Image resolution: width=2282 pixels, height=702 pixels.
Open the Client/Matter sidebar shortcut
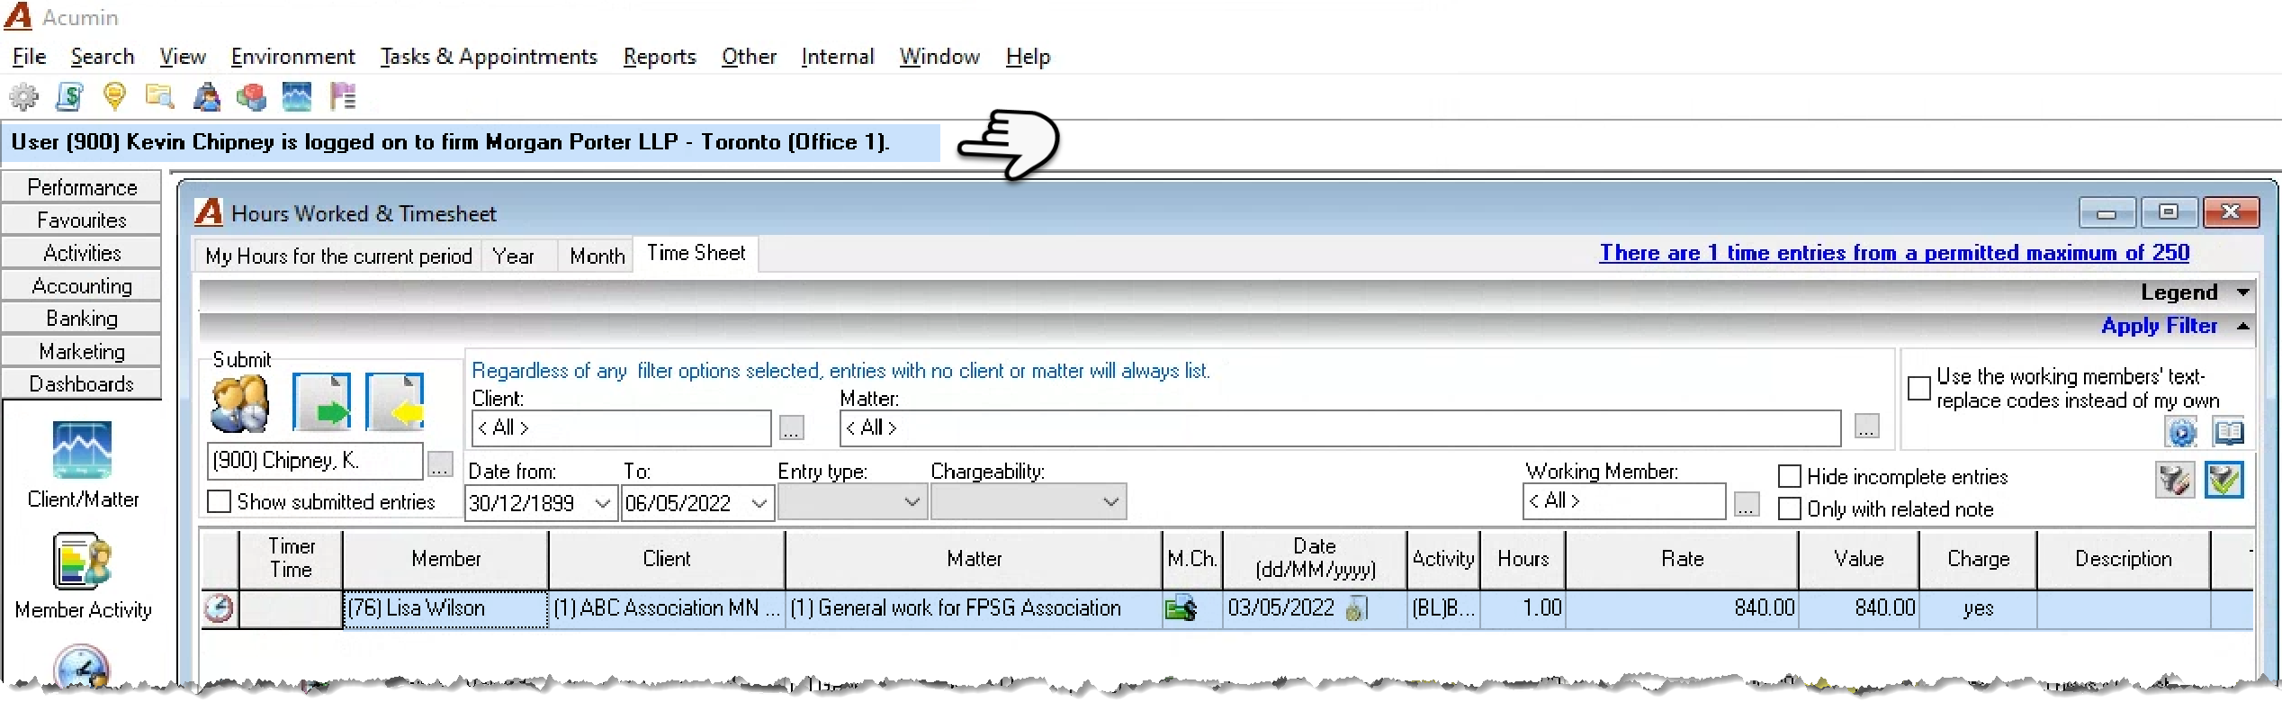click(83, 464)
